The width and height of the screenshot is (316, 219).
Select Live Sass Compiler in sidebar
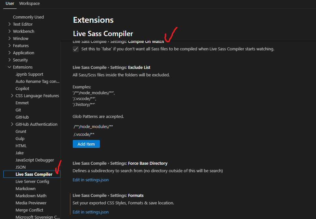(x=32, y=174)
